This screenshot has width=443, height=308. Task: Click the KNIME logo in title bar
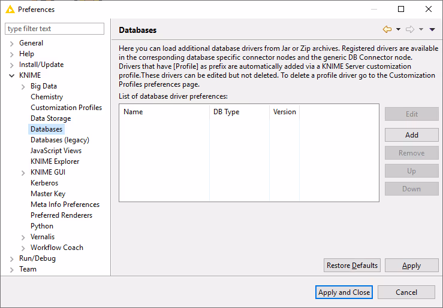tap(10, 10)
